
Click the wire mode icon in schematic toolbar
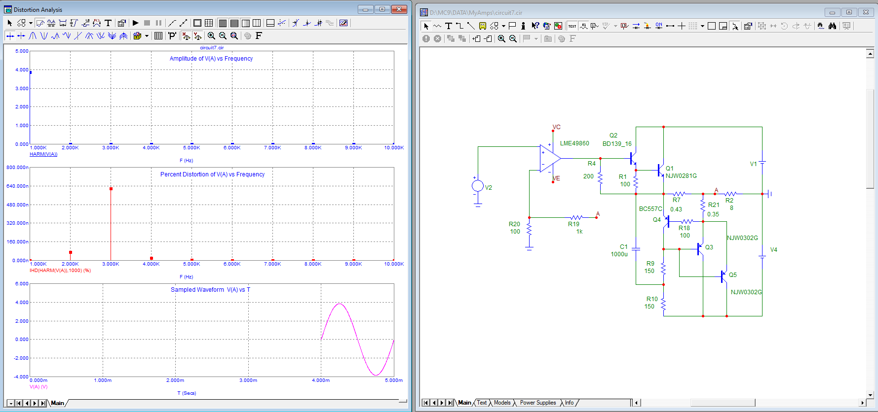[459, 26]
